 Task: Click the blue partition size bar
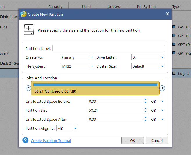tap(95, 85)
